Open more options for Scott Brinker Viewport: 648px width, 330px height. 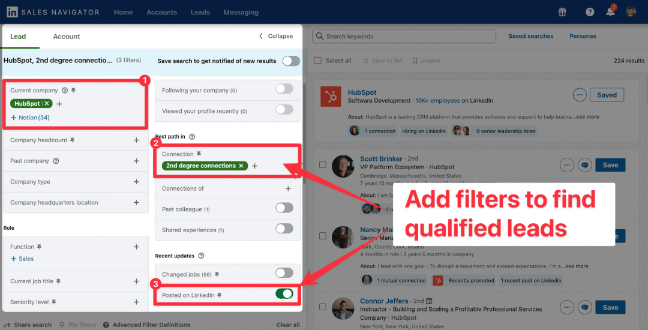coord(566,165)
